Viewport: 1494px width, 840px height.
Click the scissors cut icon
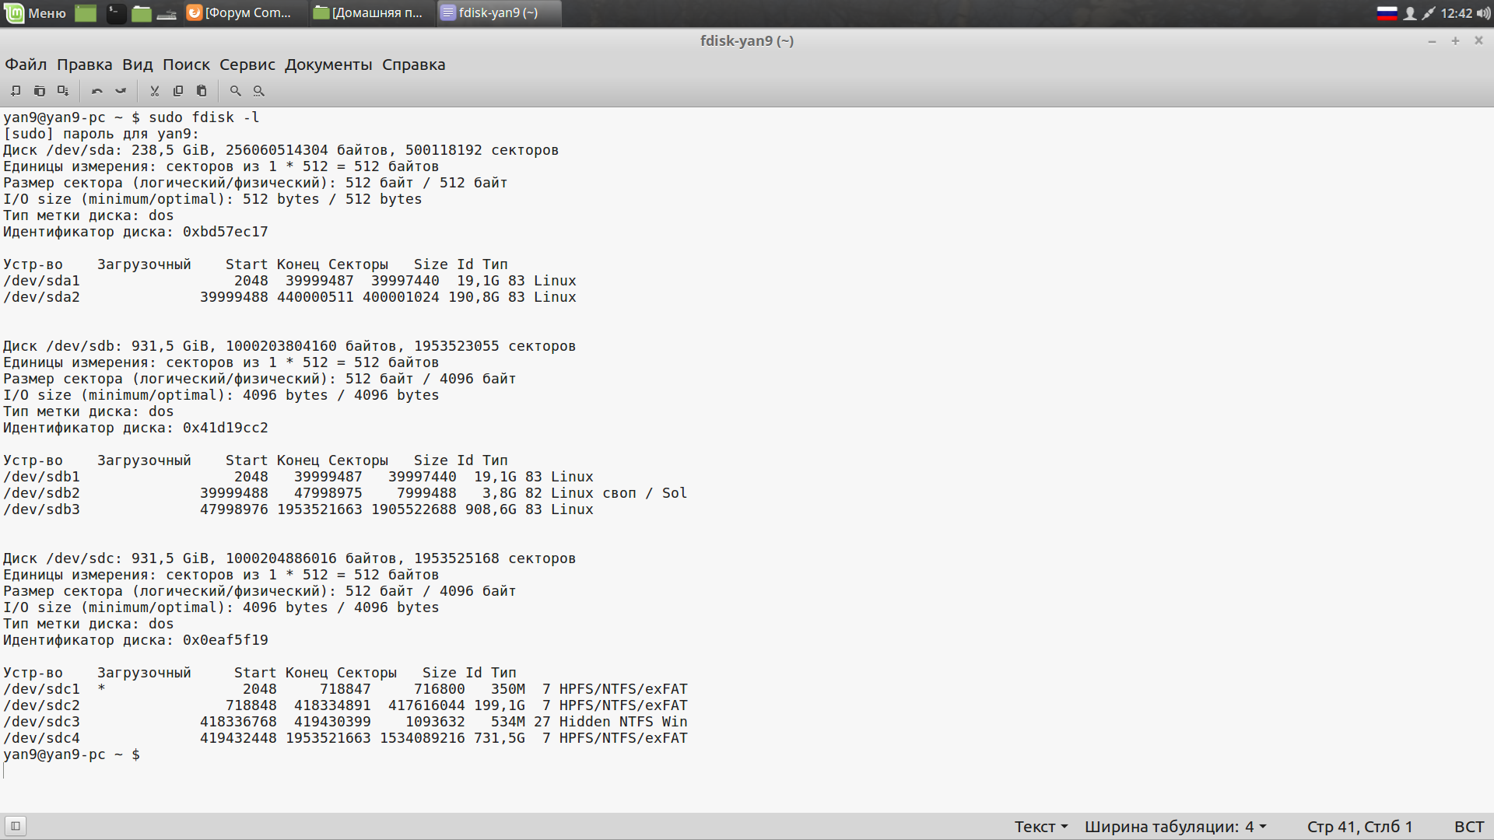pyautogui.click(x=155, y=91)
